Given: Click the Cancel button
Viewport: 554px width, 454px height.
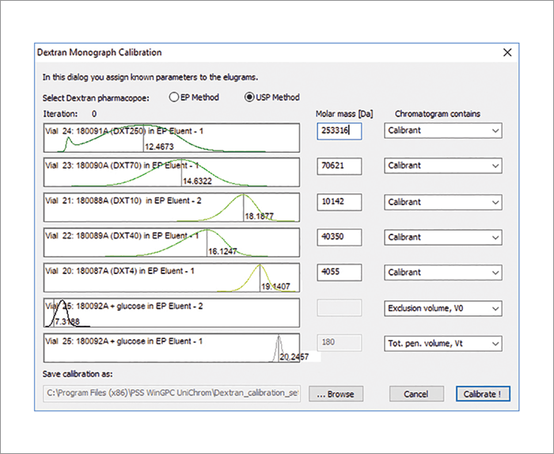Looking at the screenshot, I should tap(416, 394).
